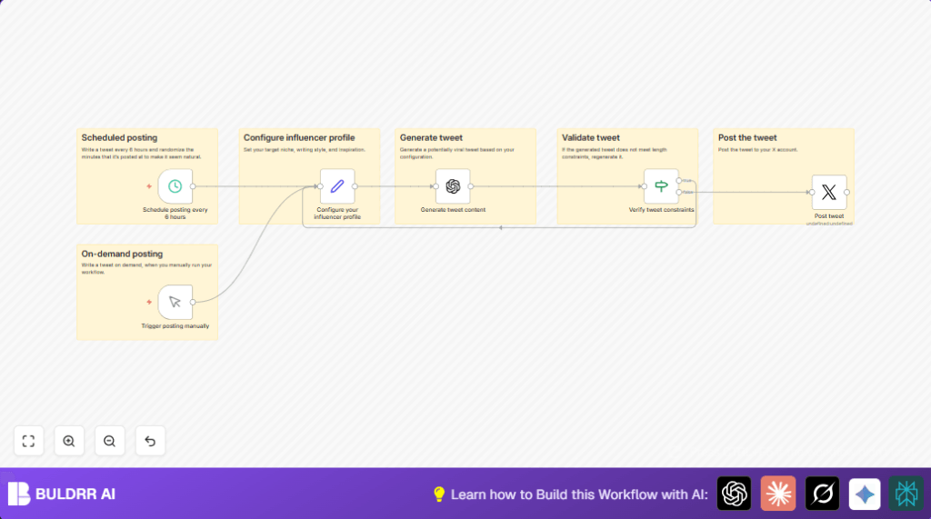
Task: Open the Post tweet X node
Action: 828,193
